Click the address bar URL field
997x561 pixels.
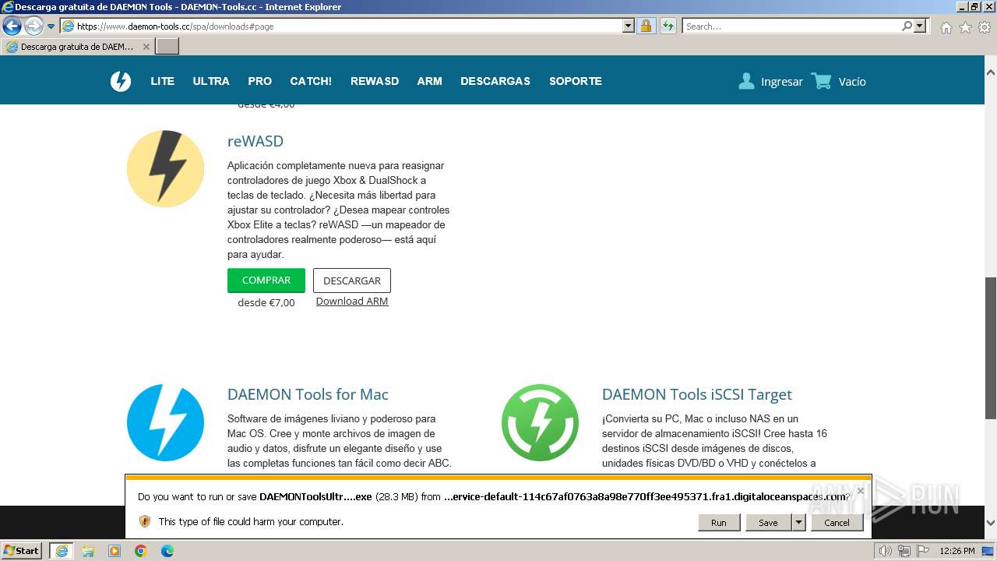click(x=348, y=26)
